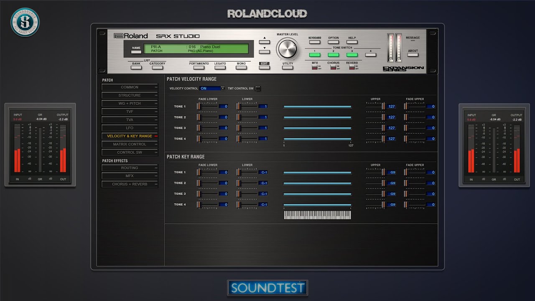Screen dimensions: 535x301
Task: Open the Routing effects section
Action: [x=130, y=168]
